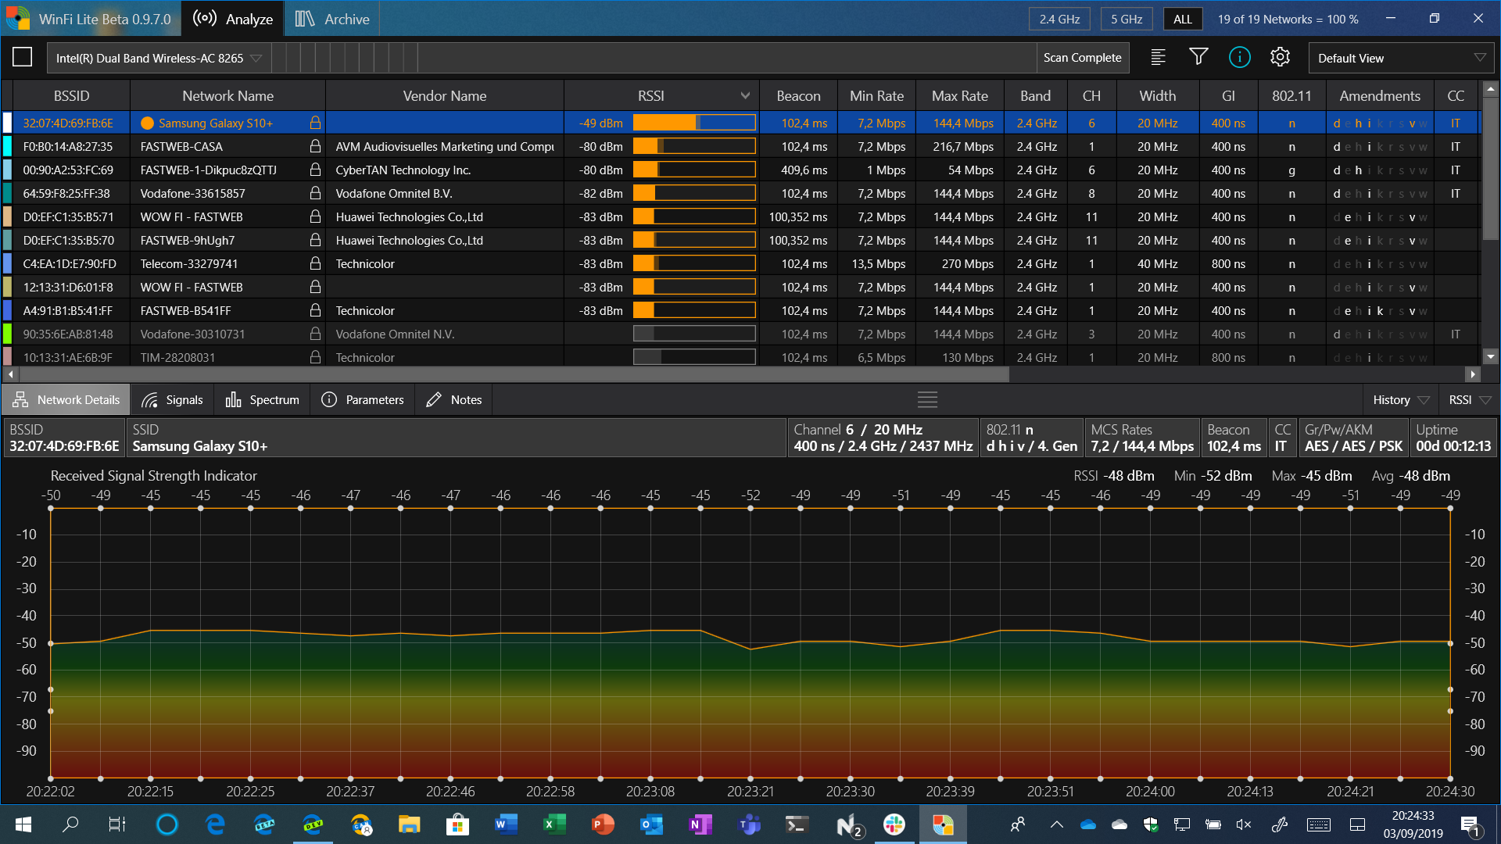Open Excel from taskbar
Image resolution: width=1501 pixels, height=844 pixels.
point(554,824)
